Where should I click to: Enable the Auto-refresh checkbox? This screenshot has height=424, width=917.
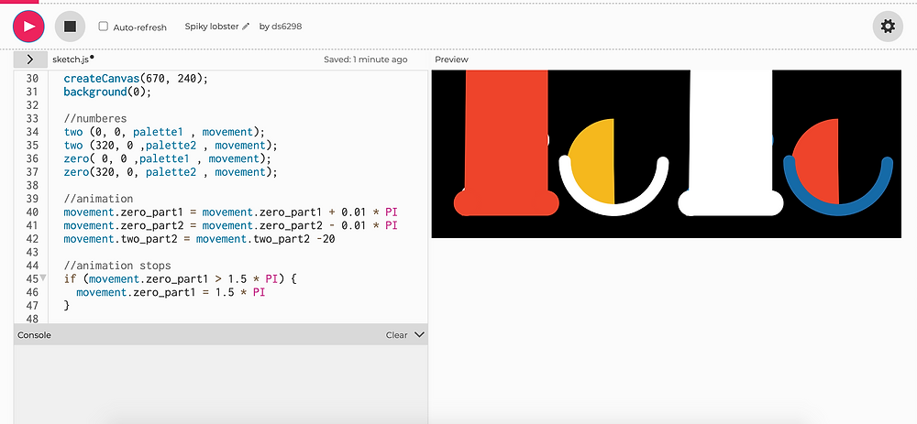pyautogui.click(x=104, y=27)
